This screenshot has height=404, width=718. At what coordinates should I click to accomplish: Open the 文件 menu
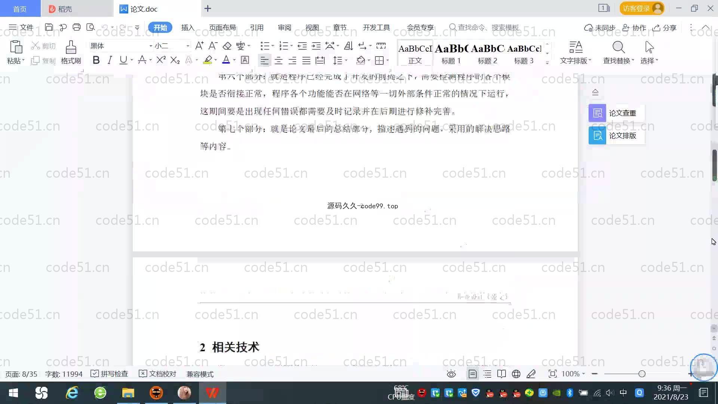click(x=21, y=27)
